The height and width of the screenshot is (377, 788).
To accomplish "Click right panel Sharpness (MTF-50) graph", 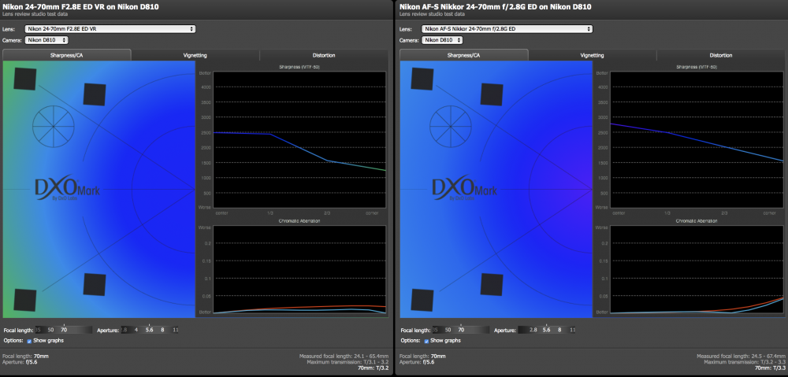I will tap(697, 139).
